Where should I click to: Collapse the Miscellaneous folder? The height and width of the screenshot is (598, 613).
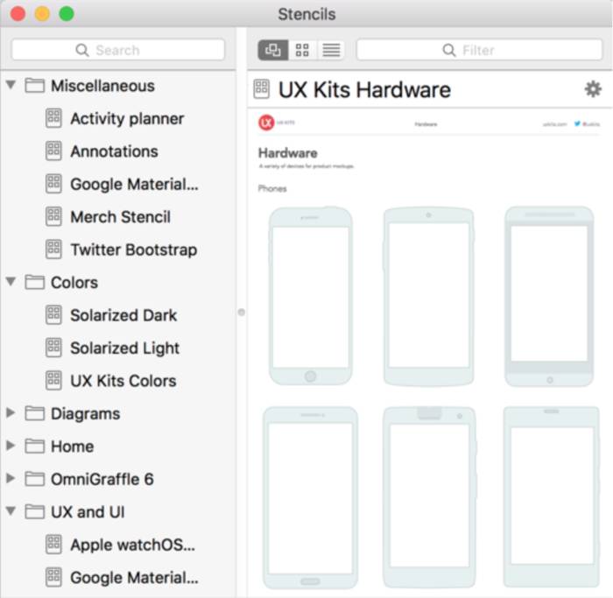(11, 85)
